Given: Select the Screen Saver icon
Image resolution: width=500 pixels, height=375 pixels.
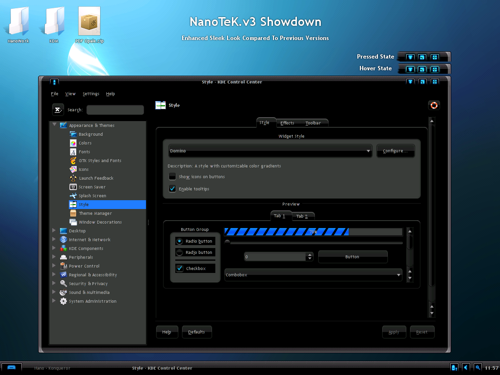Looking at the screenshot, I should click(x=73, y=187).
